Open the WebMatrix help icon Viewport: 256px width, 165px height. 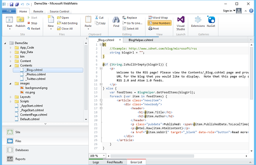coord(251,11)
